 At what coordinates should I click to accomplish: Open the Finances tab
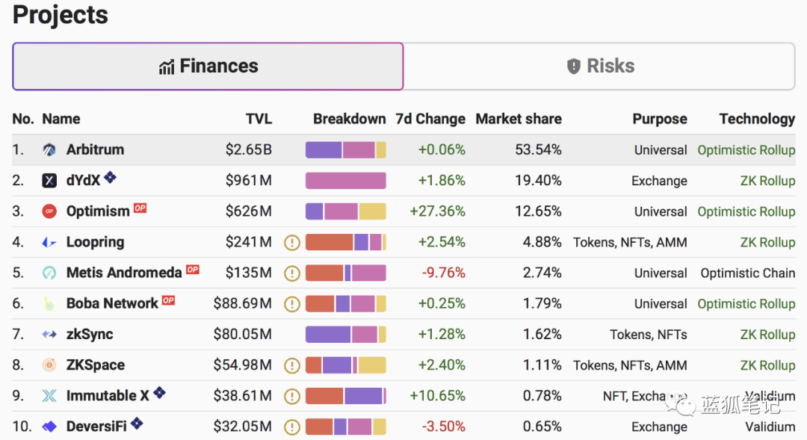(x=208, y=66)
